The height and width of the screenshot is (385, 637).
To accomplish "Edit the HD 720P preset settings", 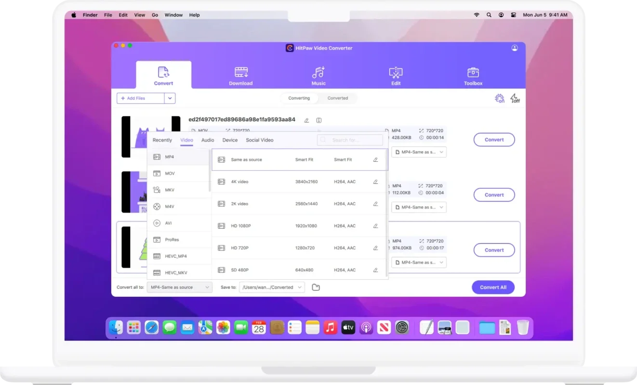I will coord(375,248).
